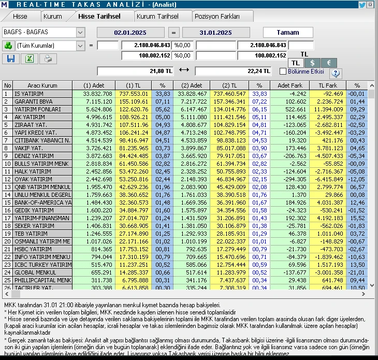Click the table's vertical scrollbar down arrow
378x360 pixels.
point(371,285)
